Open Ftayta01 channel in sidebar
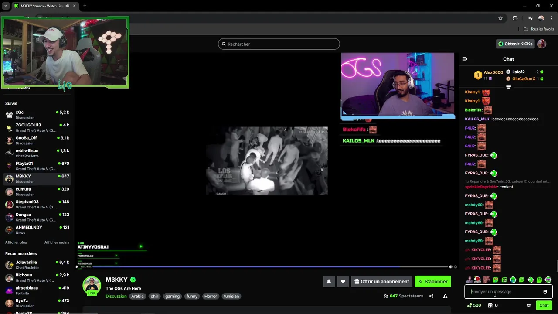The height and width of the screenshot is (314, 558). click(x=37, y=166)
